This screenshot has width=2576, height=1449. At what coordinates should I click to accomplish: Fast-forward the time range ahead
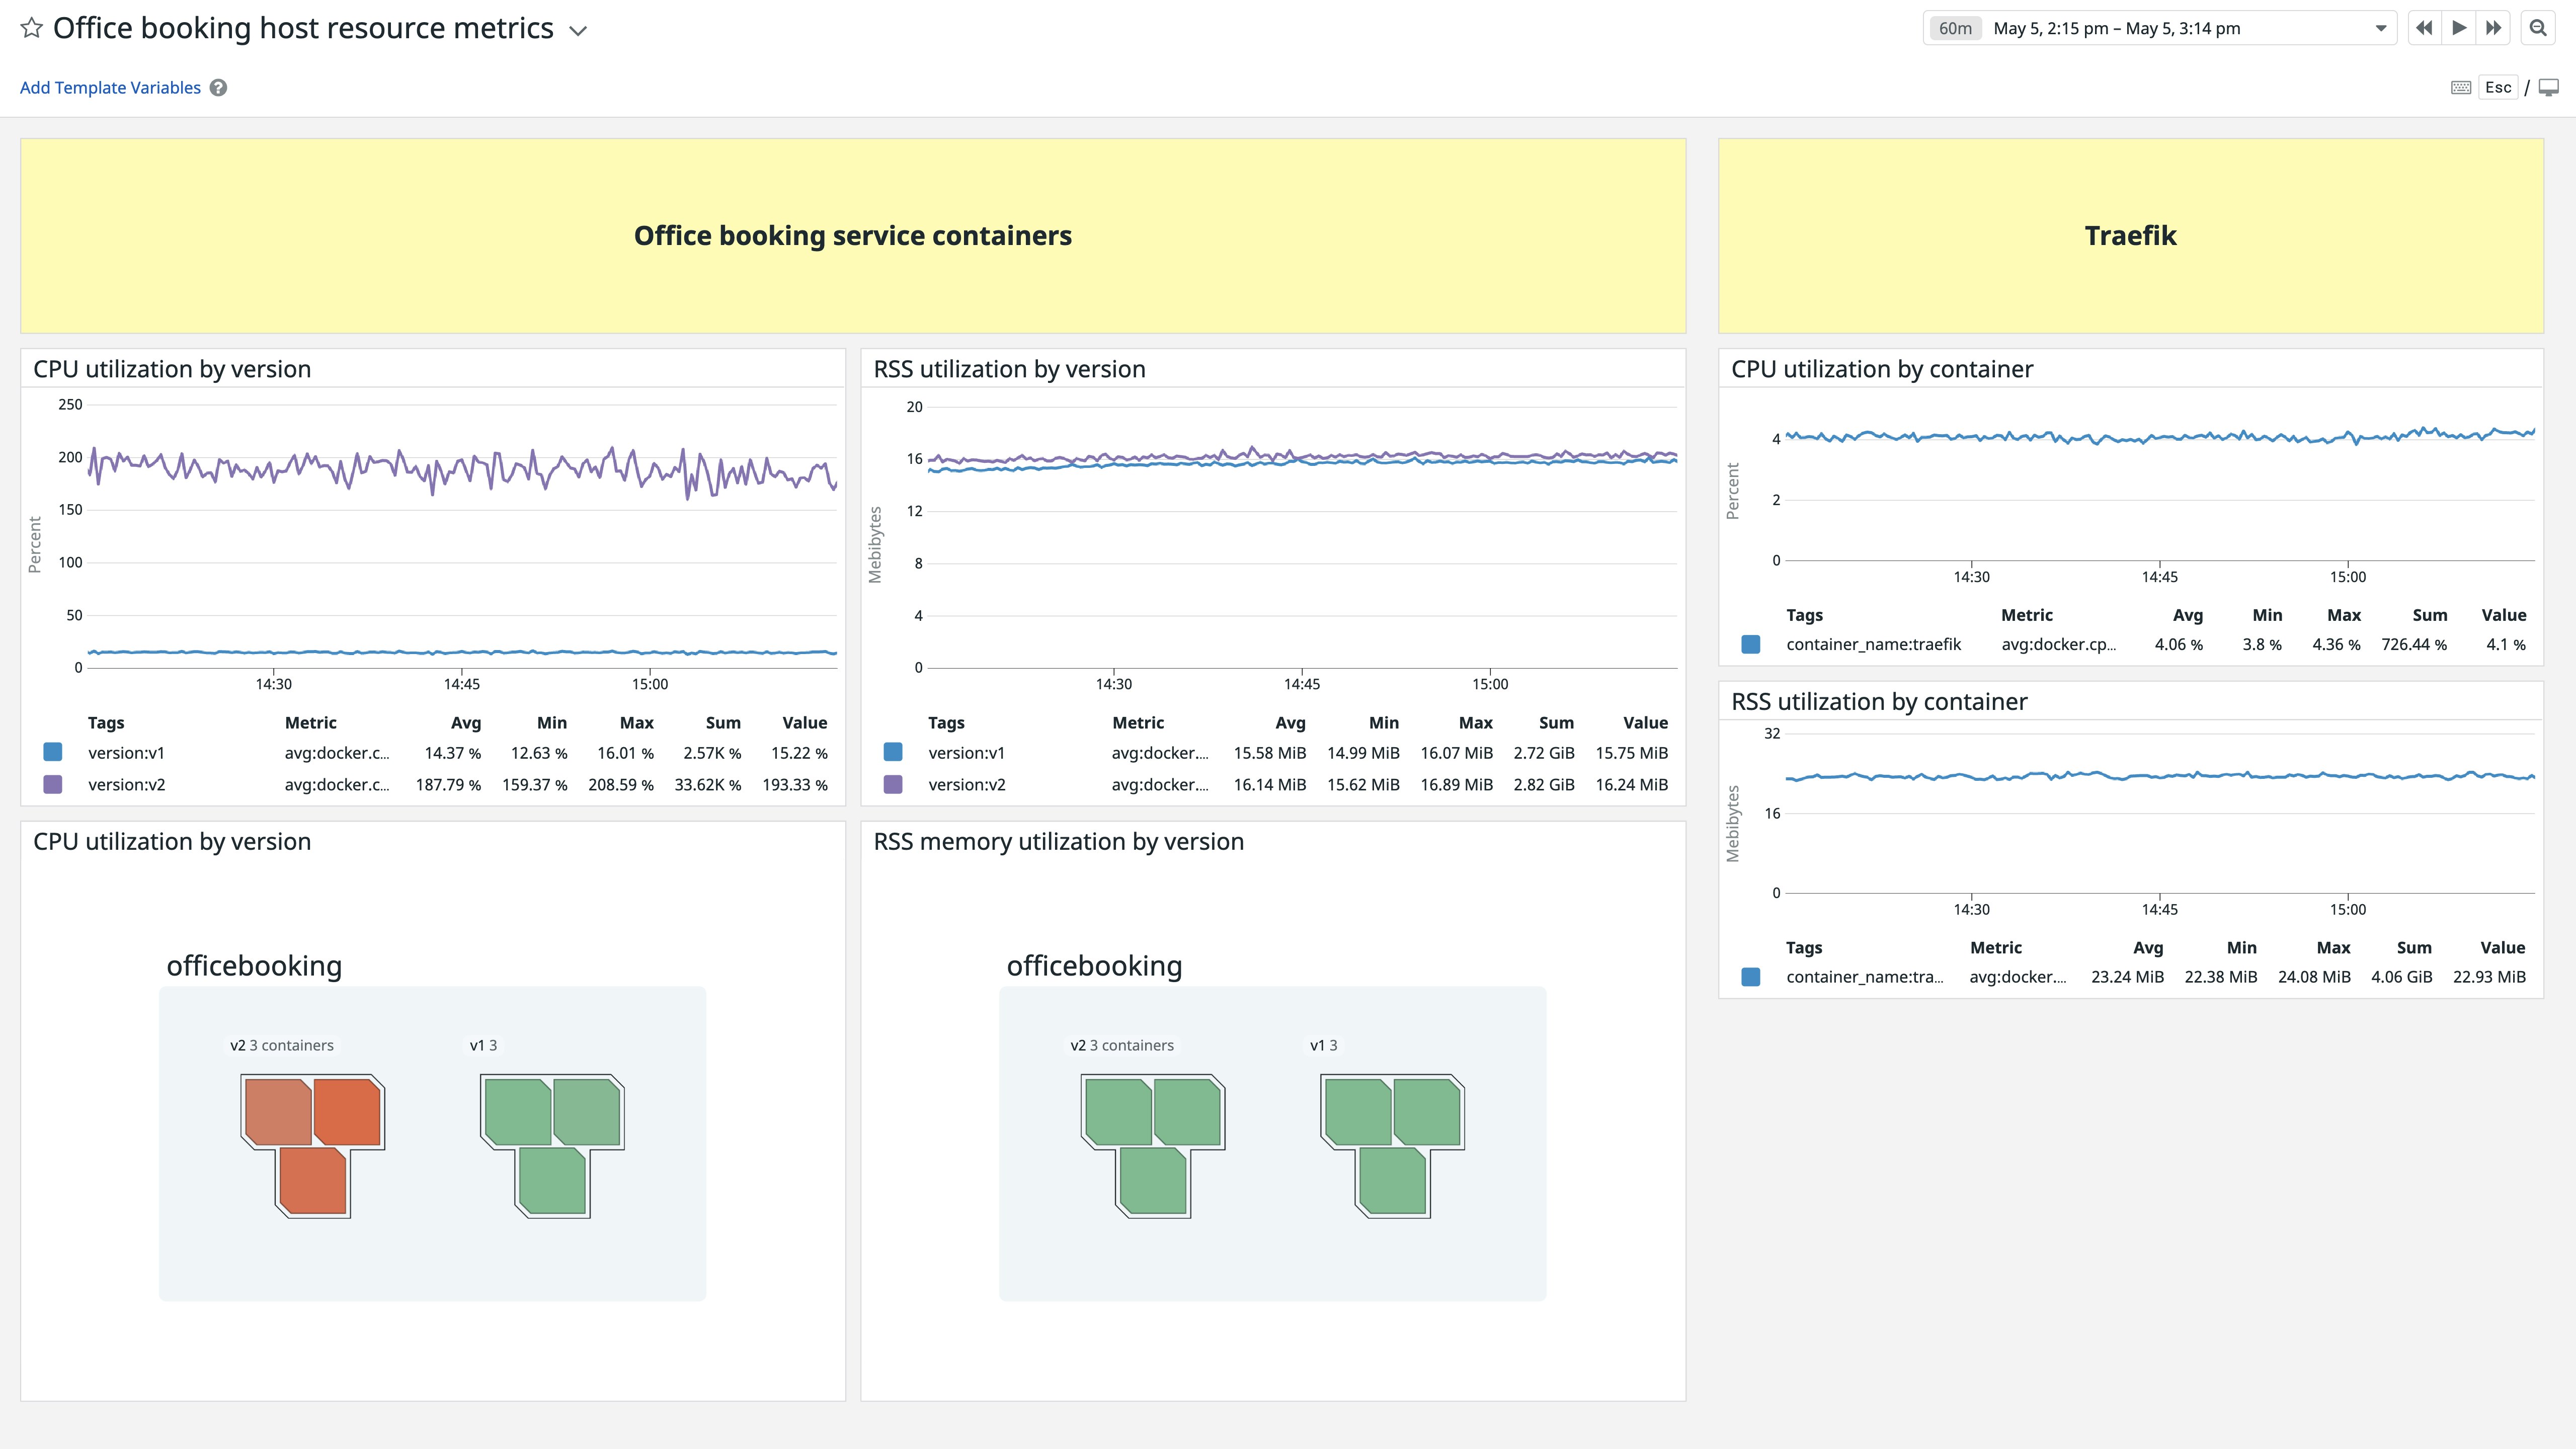click(x=2493, y=28)
